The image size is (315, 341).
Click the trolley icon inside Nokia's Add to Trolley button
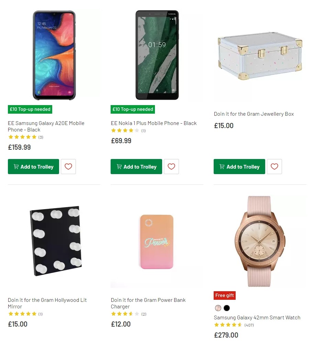119,167
